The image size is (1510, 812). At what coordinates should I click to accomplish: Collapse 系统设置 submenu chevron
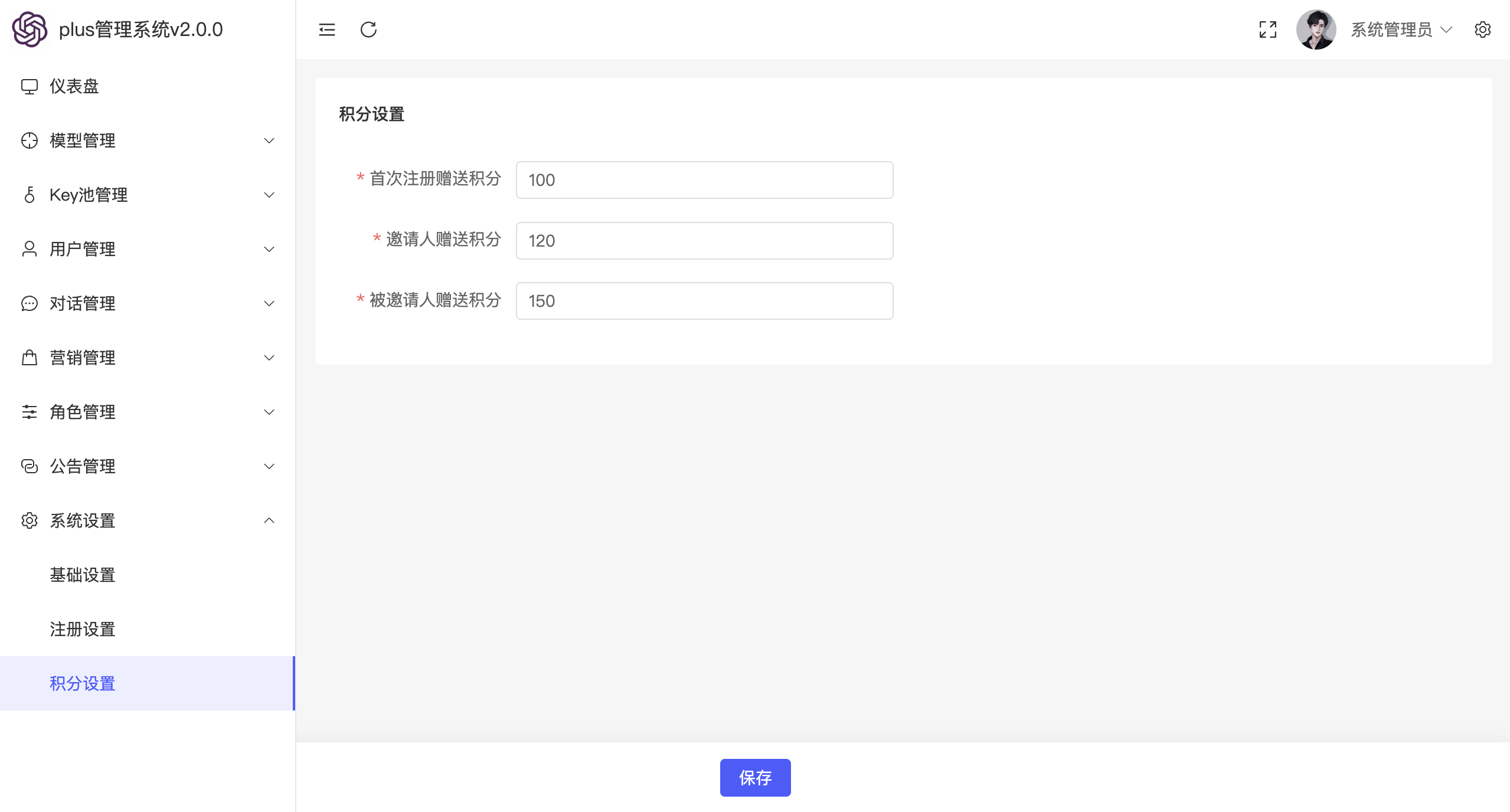click(x=269, y=520)
